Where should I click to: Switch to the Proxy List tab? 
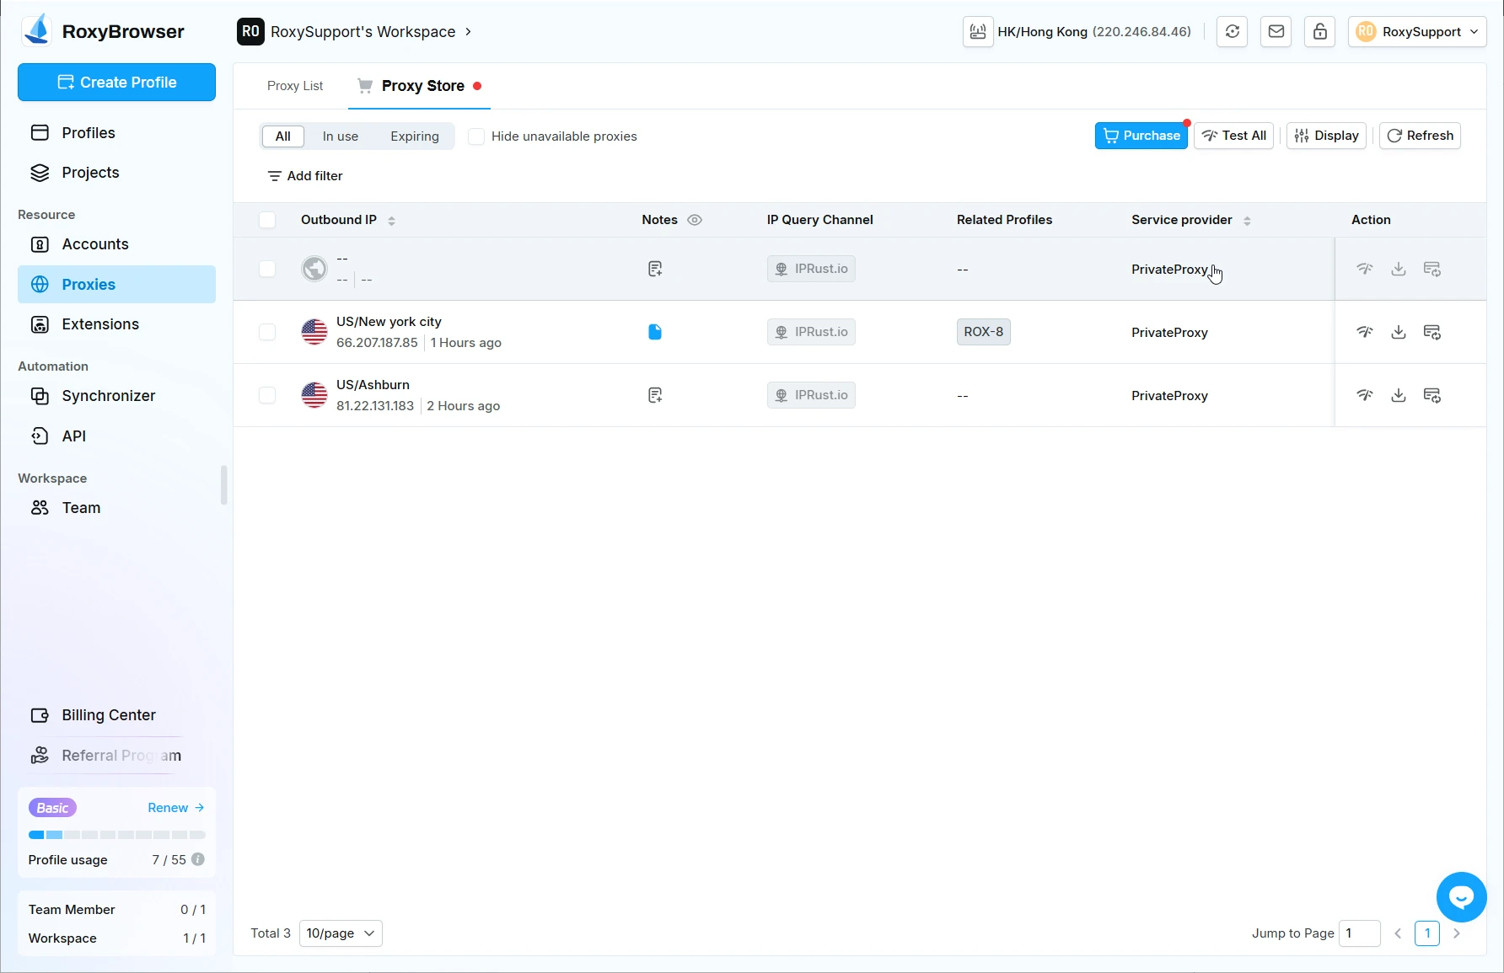click(295, 86)
